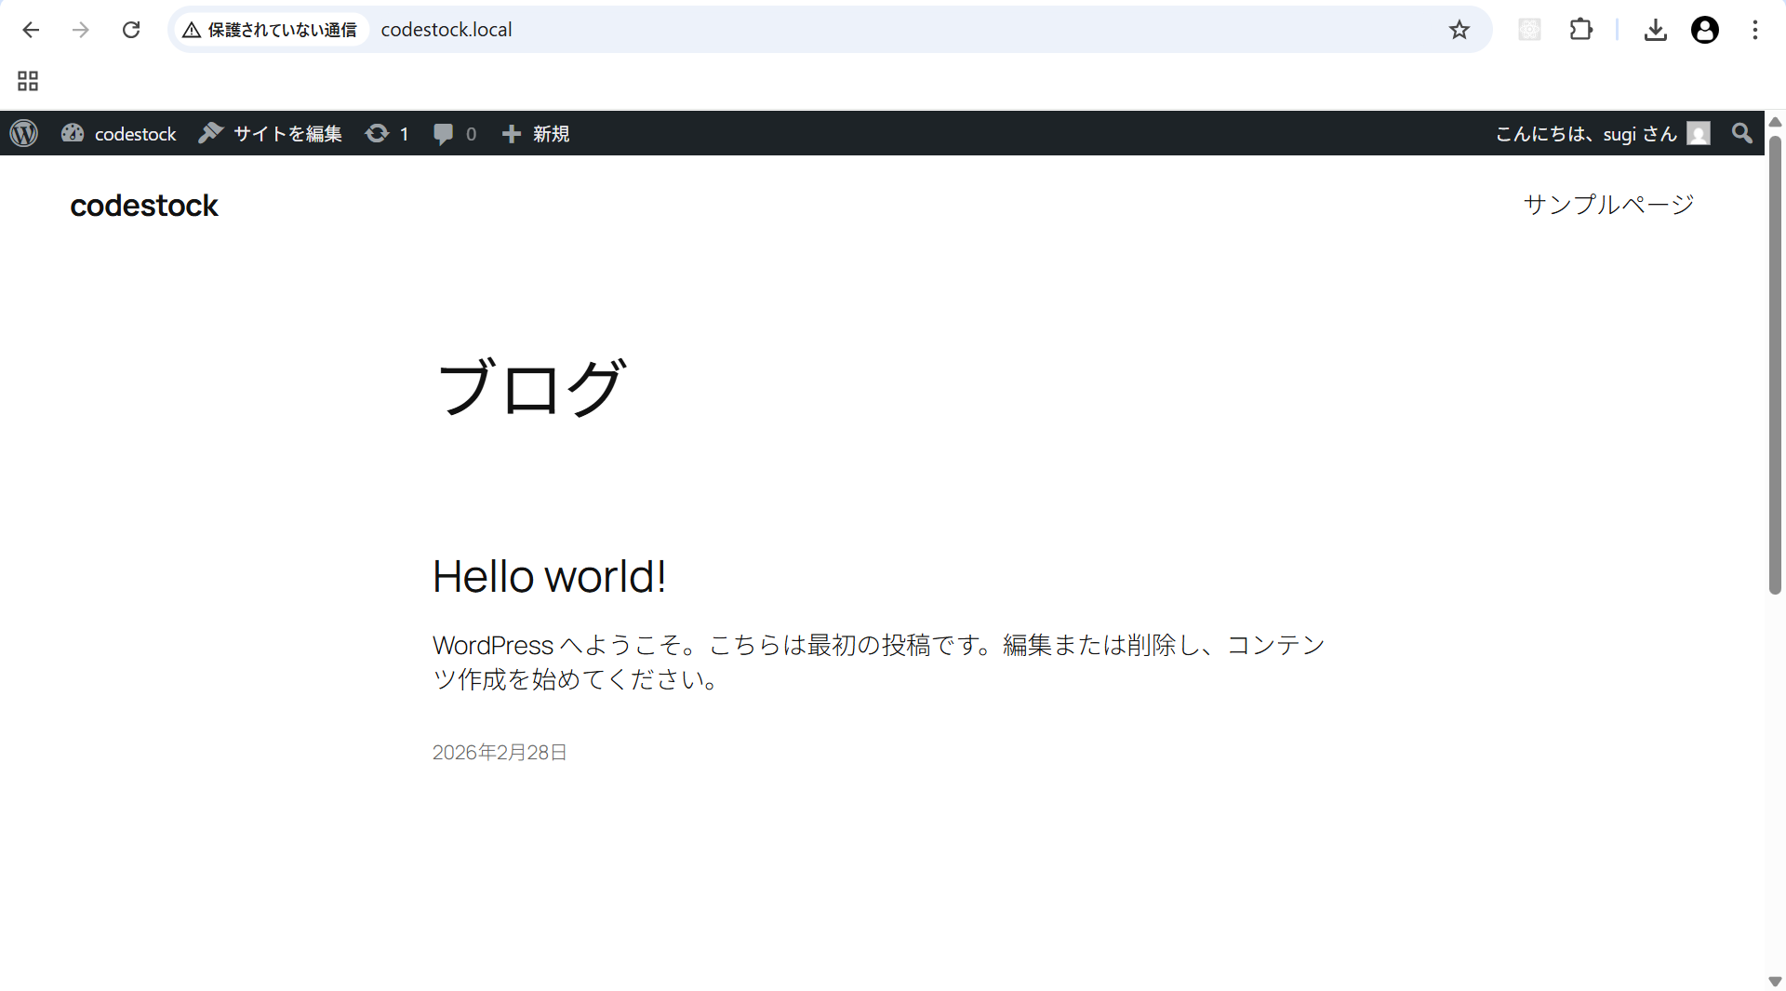Open site search with the magnifier icon
The image size is (1786, 991).
tap(1740, 133)
